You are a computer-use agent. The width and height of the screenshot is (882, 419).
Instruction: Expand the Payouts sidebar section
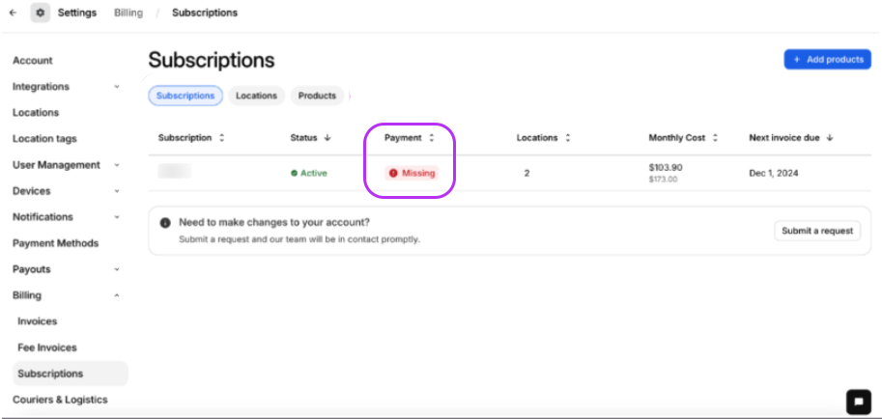pyautogui.click(x=117, y=269)
